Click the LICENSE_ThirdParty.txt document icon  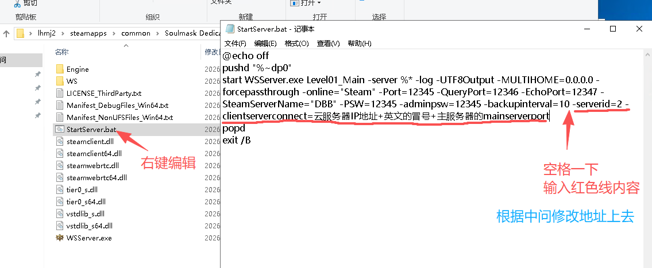[x=60, y=93]
